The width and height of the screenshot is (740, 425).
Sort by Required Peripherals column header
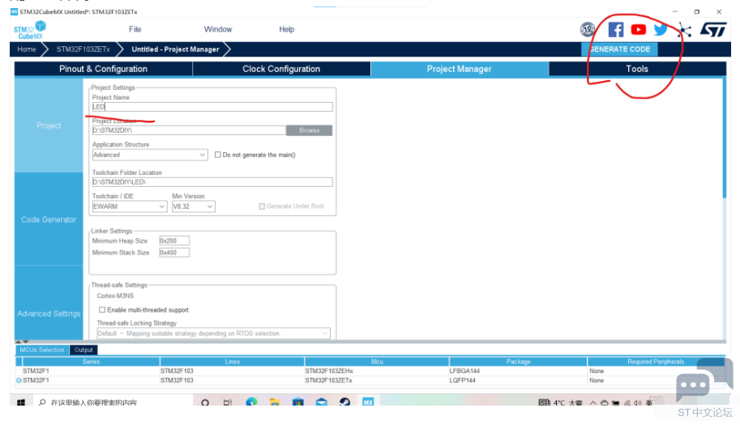(656, 361)
